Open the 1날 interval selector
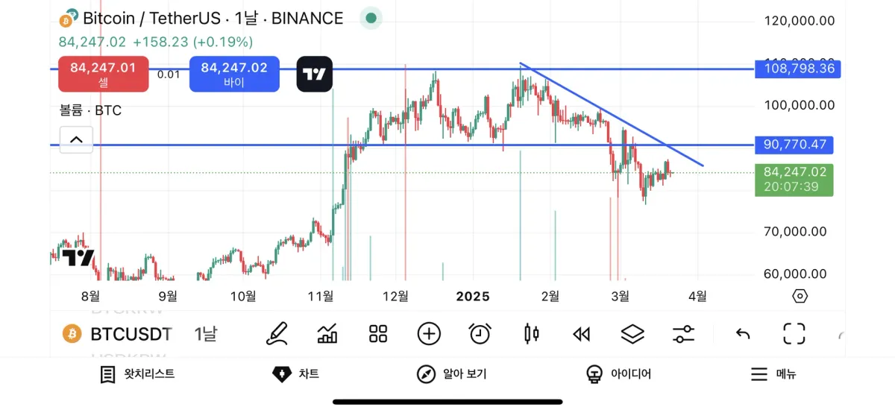 coord(205,334)
